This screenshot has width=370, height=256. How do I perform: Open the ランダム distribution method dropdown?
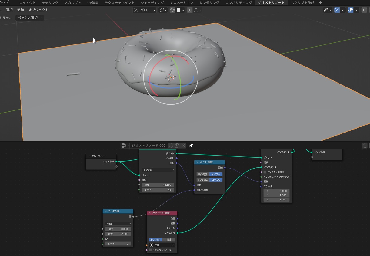point(158,170)
